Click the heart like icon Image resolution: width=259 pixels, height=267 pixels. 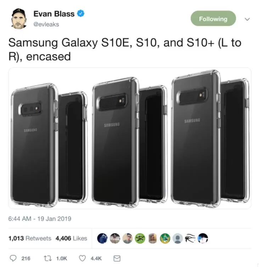click(82, 258)
